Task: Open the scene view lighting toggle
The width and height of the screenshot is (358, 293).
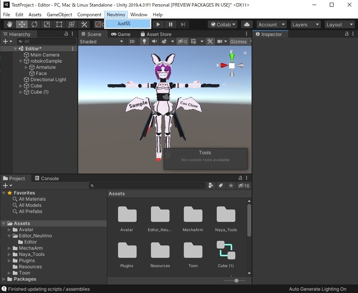Action: (144, 41)
